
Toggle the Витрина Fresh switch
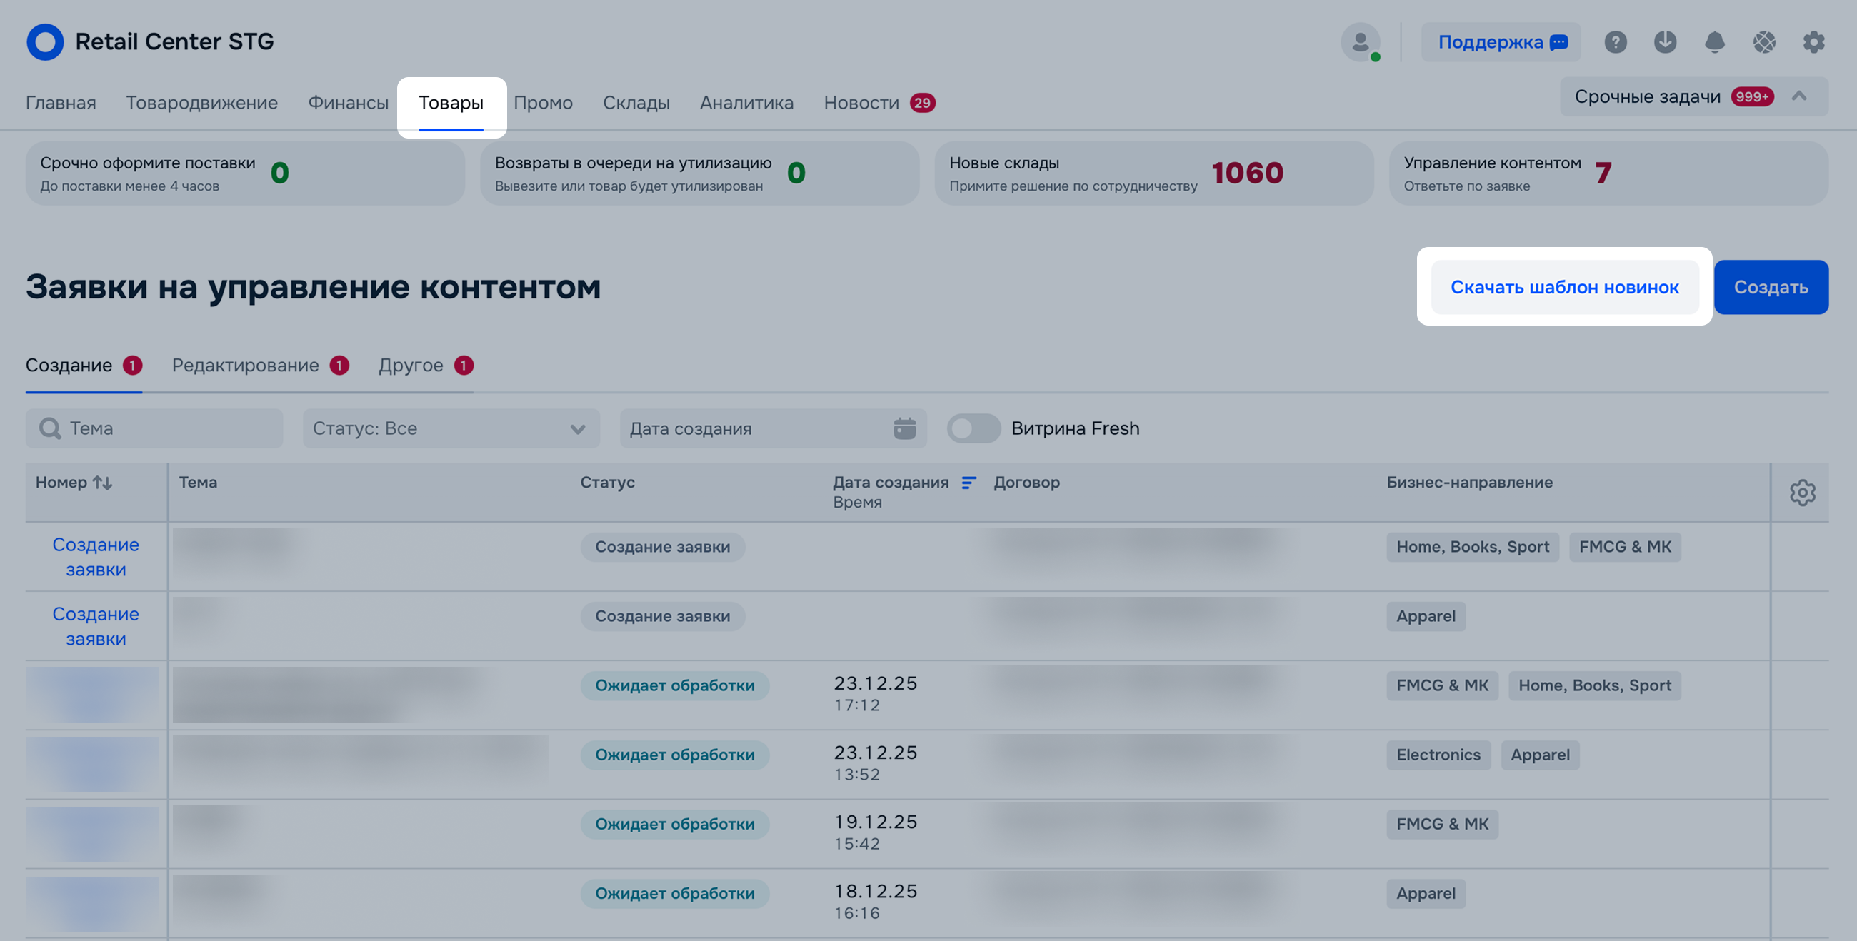pos(973,428)
